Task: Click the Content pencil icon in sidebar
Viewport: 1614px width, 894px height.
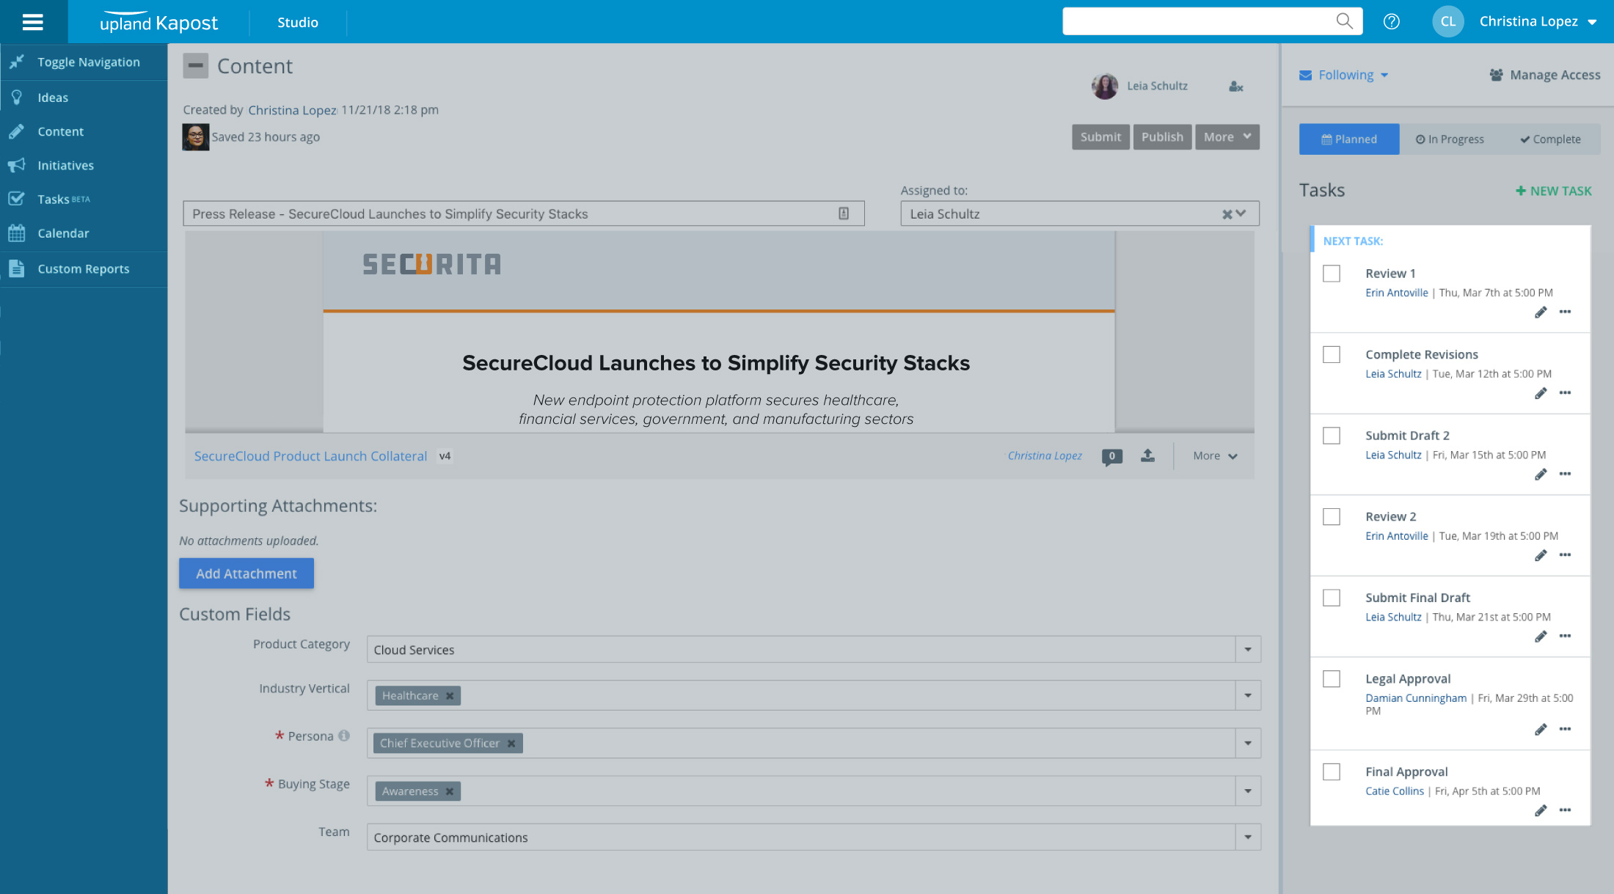Action: pos(16,131)
